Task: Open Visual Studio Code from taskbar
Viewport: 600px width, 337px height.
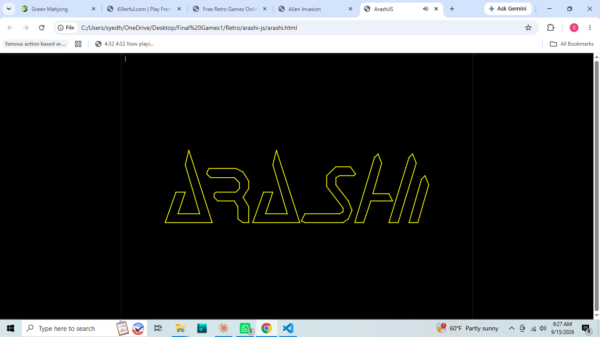Action: [288, 328]
